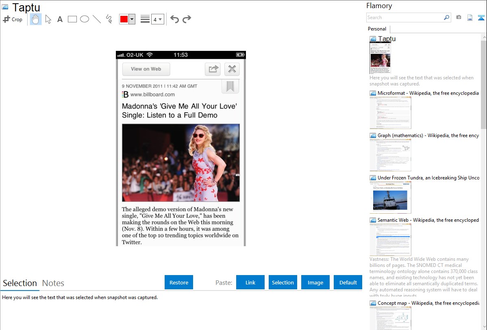Open the Taptu snapshot thumbnail in sidebar
This screenshot has width=487, height=330.
380,58
